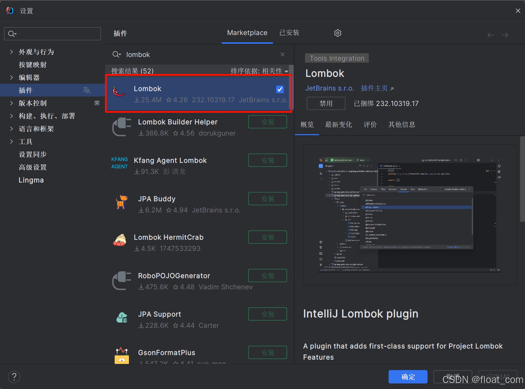Click the Tools Integration tag
Image resolution: width=525 pixels, height=389 pixels.
click(337, 58)
